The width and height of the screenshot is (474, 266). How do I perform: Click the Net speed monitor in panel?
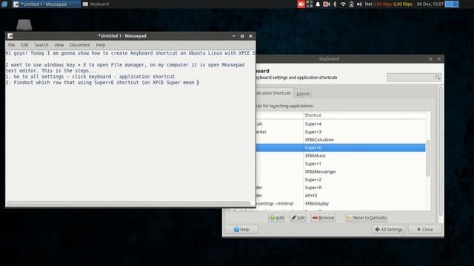pos(388,4)
